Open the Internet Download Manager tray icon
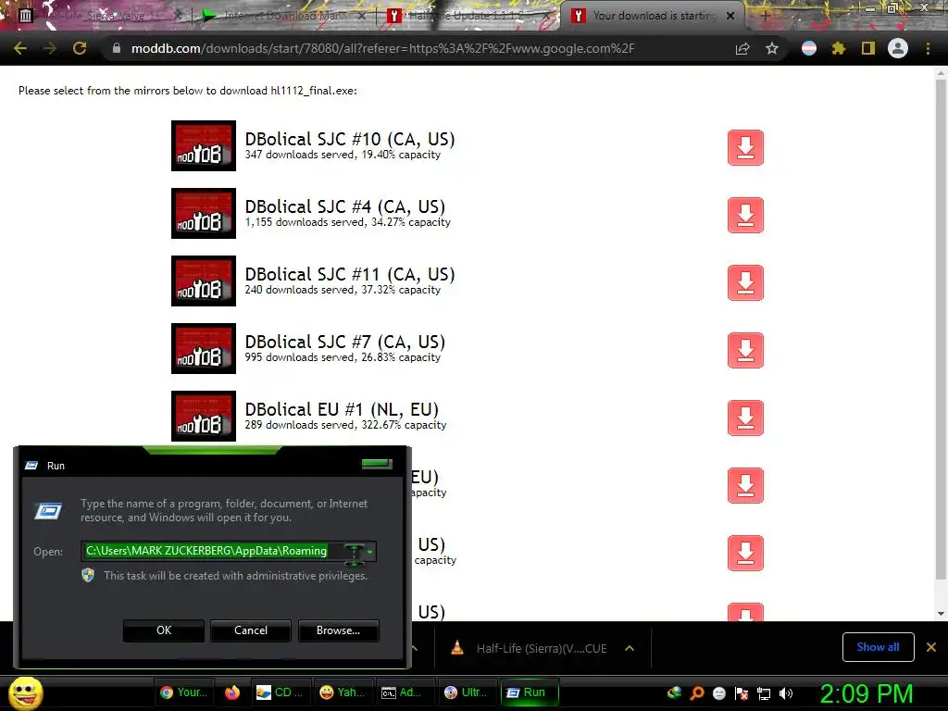The height and width of the screenshot is (711, 948). pyautogui.click(x=674, y=692)
